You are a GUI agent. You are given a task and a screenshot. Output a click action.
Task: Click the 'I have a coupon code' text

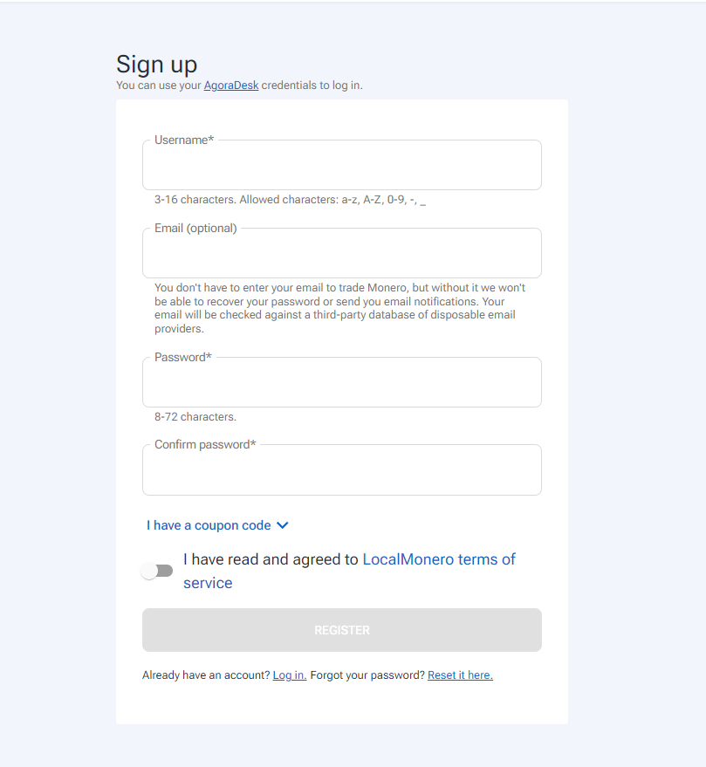[209, 525]
